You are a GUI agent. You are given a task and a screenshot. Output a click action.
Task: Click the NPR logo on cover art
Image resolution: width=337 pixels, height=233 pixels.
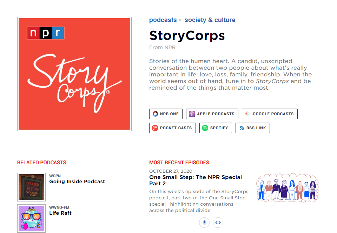point(46,33)
